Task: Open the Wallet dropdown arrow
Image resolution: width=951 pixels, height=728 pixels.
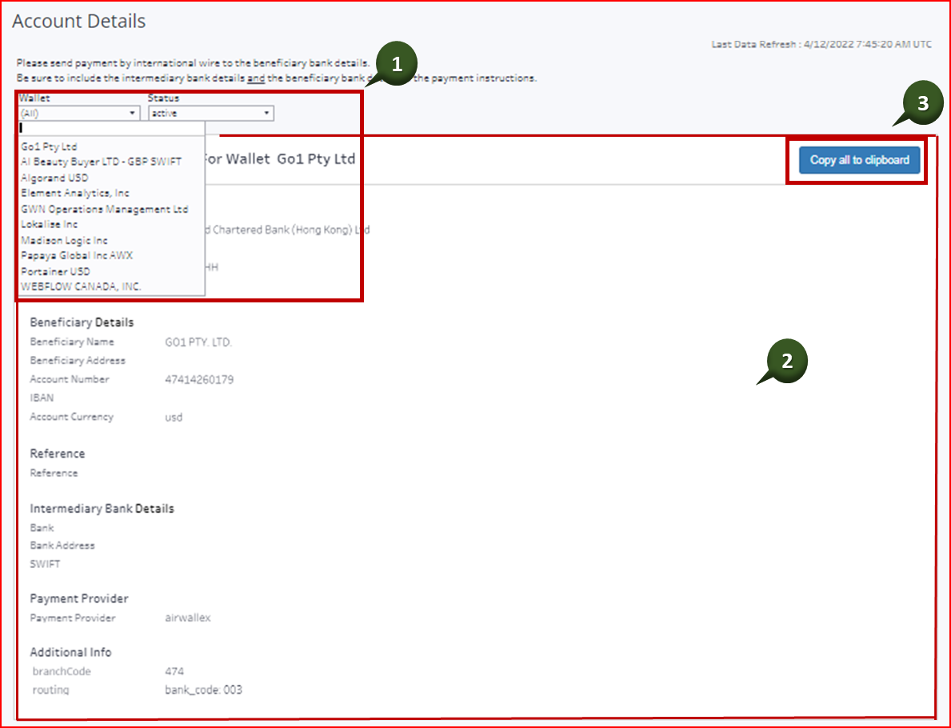Action: [134, 113]
